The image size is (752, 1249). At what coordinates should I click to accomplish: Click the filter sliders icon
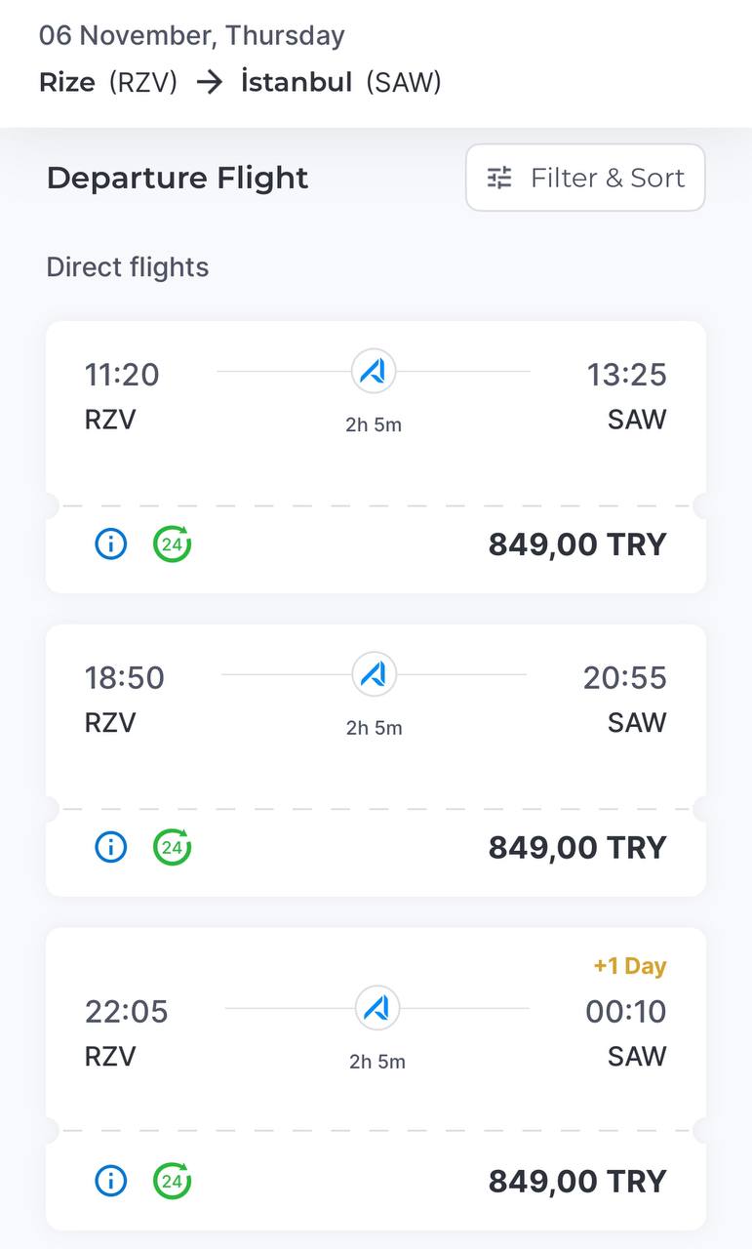tap(499, 178)
